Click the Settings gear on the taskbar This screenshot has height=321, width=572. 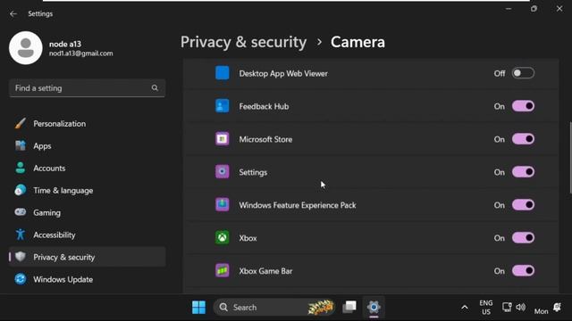point(374,307)
